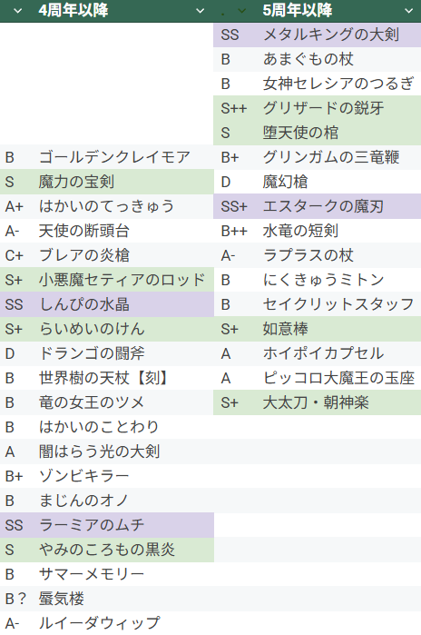Click the ラーミアのムチ cell
The image size is (421, 635).
pos(123,525)
